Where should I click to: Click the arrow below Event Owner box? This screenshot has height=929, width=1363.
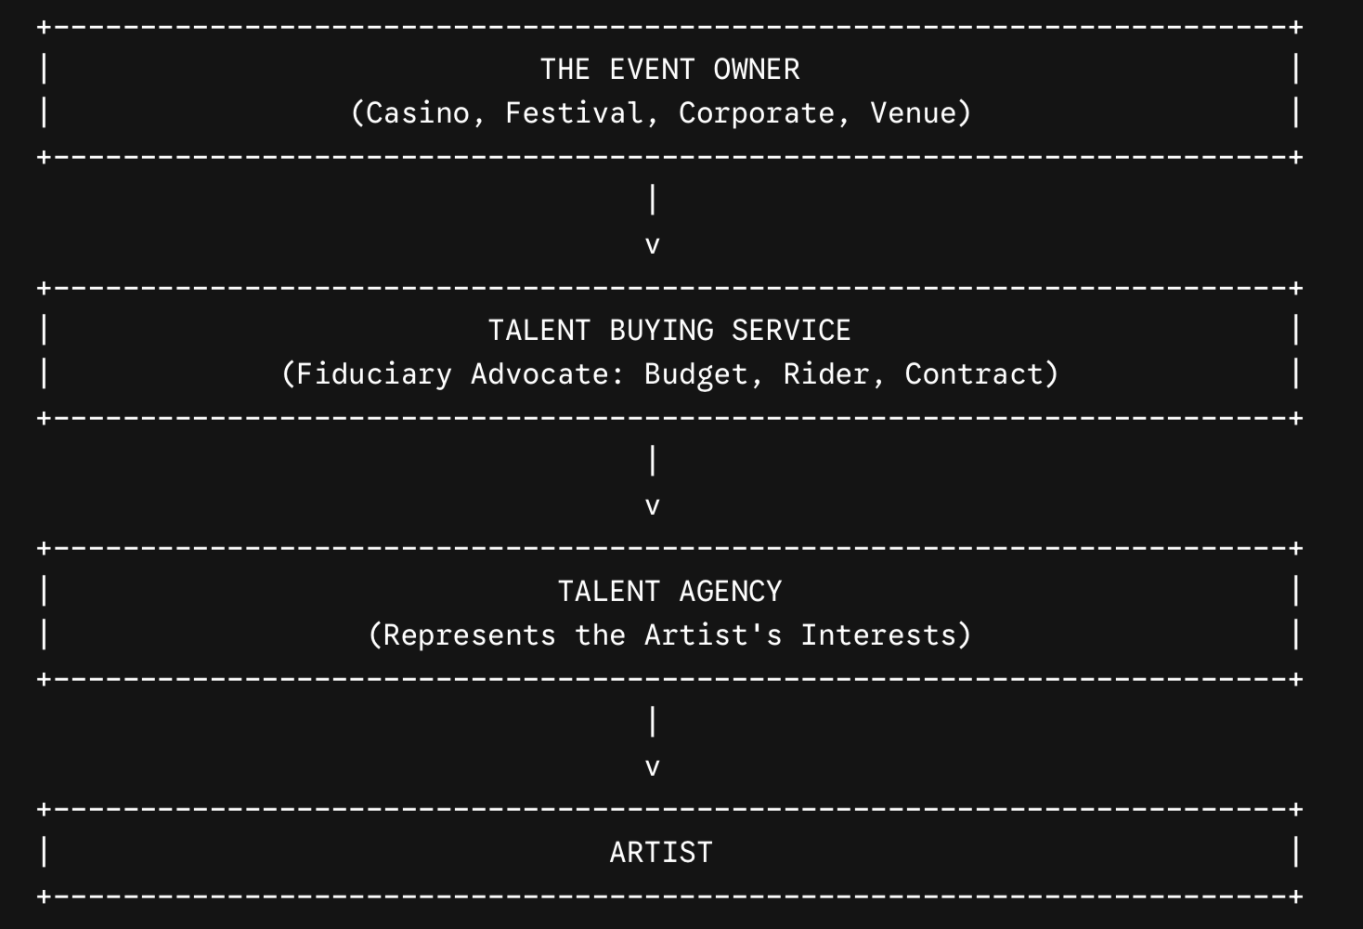click(653, 246)
